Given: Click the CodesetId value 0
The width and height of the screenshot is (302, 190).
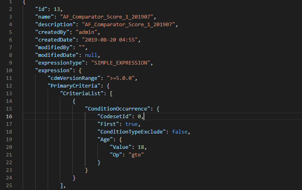Looking at the screenshot, I should (x=139, y=117).
